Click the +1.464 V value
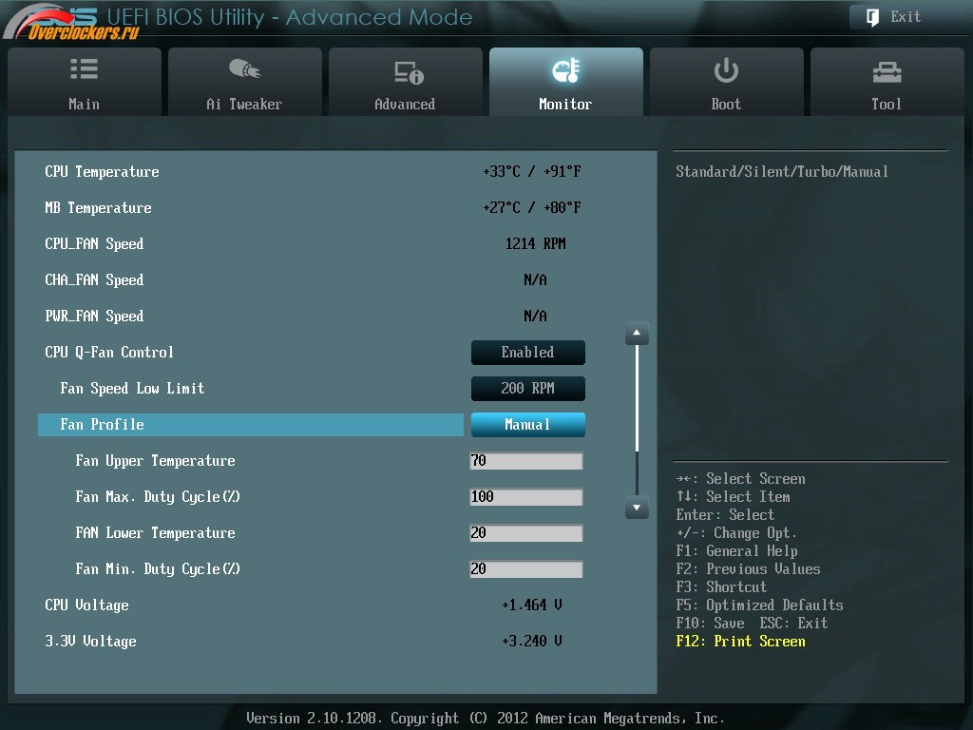The height and width of the screenshot is (730, 973). point(532,605)
